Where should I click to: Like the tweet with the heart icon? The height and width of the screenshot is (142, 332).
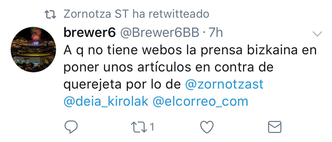click(207, 127)
